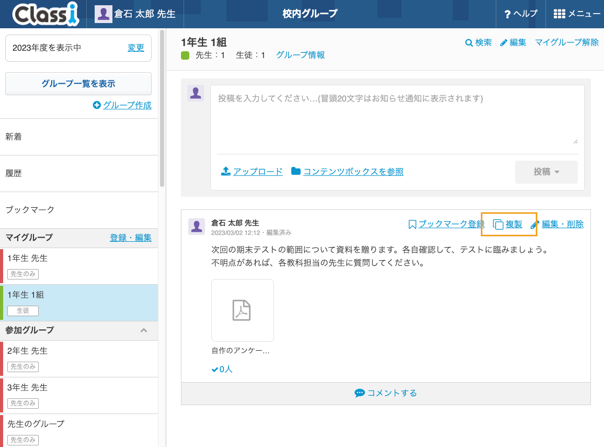Click the 検索 search link
Image resolution: width=604 pixels, height=447 pixels.
478,42
